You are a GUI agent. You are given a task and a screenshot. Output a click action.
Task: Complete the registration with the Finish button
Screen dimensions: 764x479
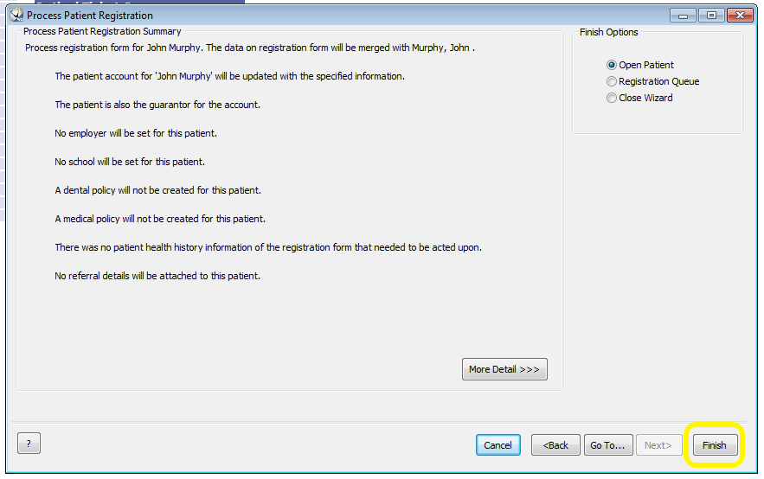715,445
